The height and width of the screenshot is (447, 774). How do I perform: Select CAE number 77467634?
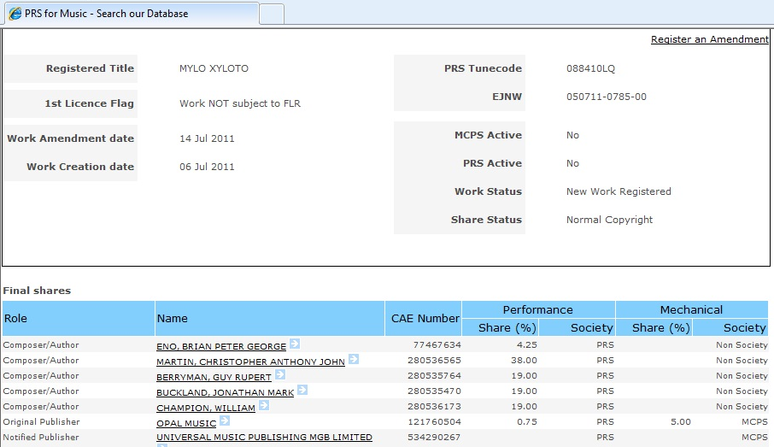437,344
